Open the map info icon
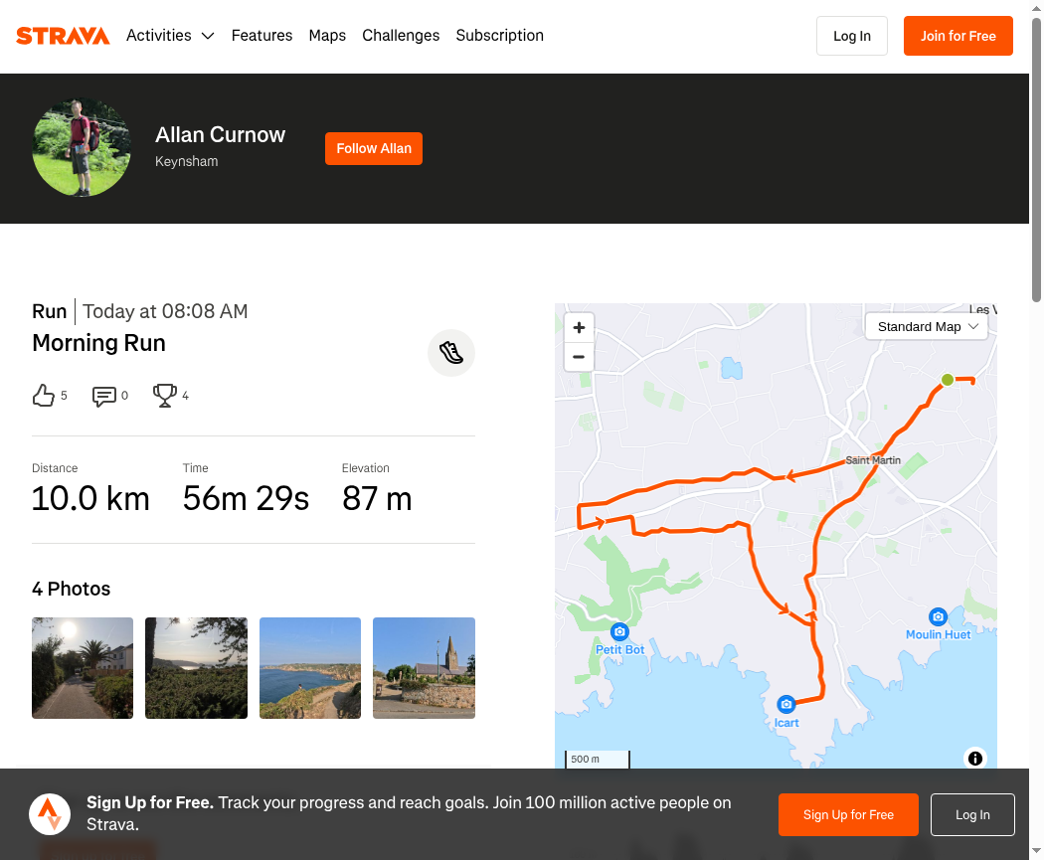The image size is (1044, 860). click(x=975, y=759)
